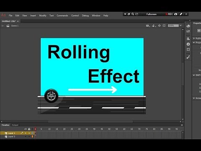Click the back arrow beside Scene 1
Viewport: 201px width, 151px height.
point(3,26)
